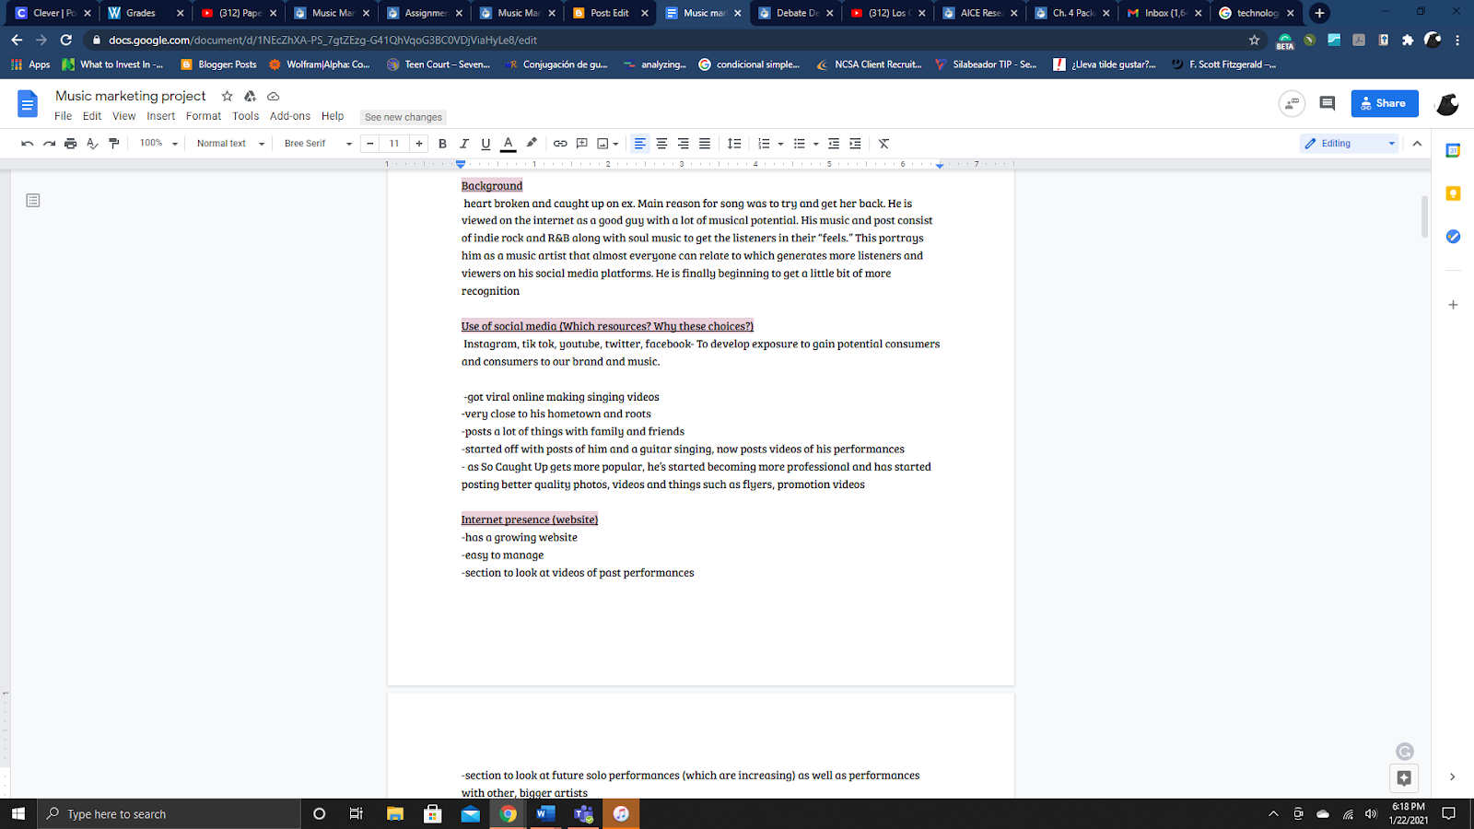Screen dimensions: 1474x829
Task: Open the Tools menu
Action: point(245,116)
